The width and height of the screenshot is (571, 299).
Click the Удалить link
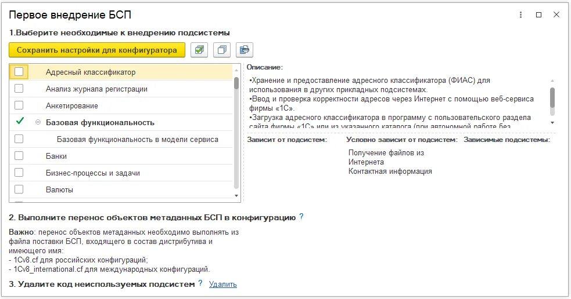[222, 284]
